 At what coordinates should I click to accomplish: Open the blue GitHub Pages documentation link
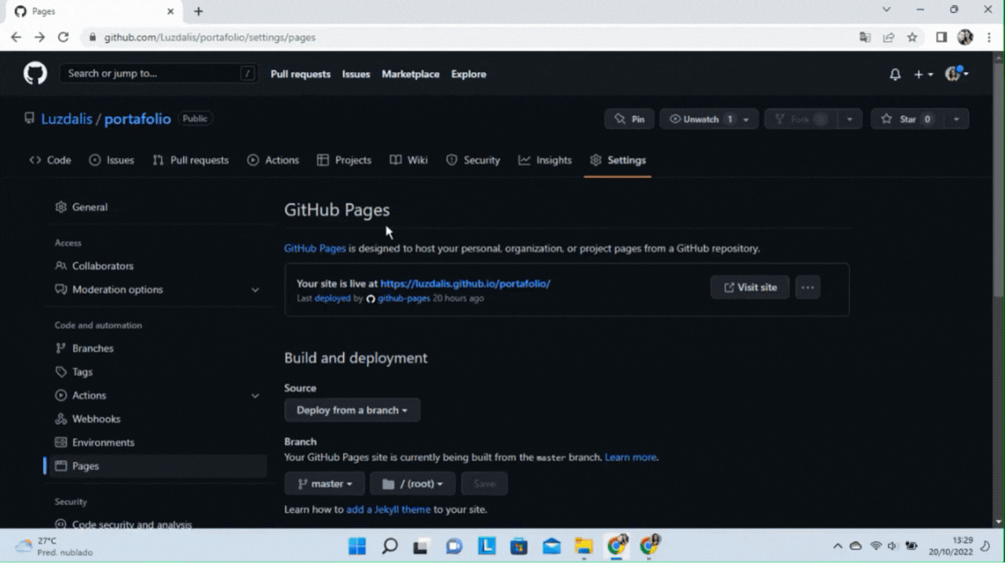(x=315, y=248)
